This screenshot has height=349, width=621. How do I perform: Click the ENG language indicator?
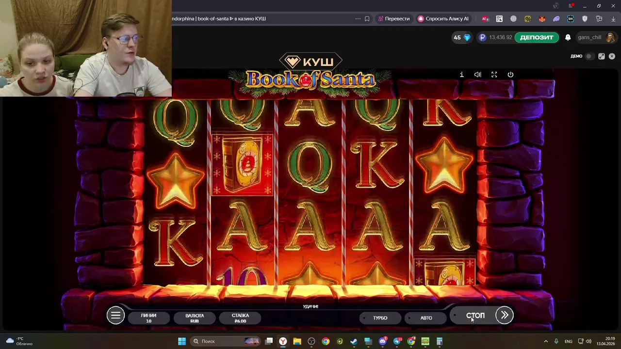coord(569,341)
